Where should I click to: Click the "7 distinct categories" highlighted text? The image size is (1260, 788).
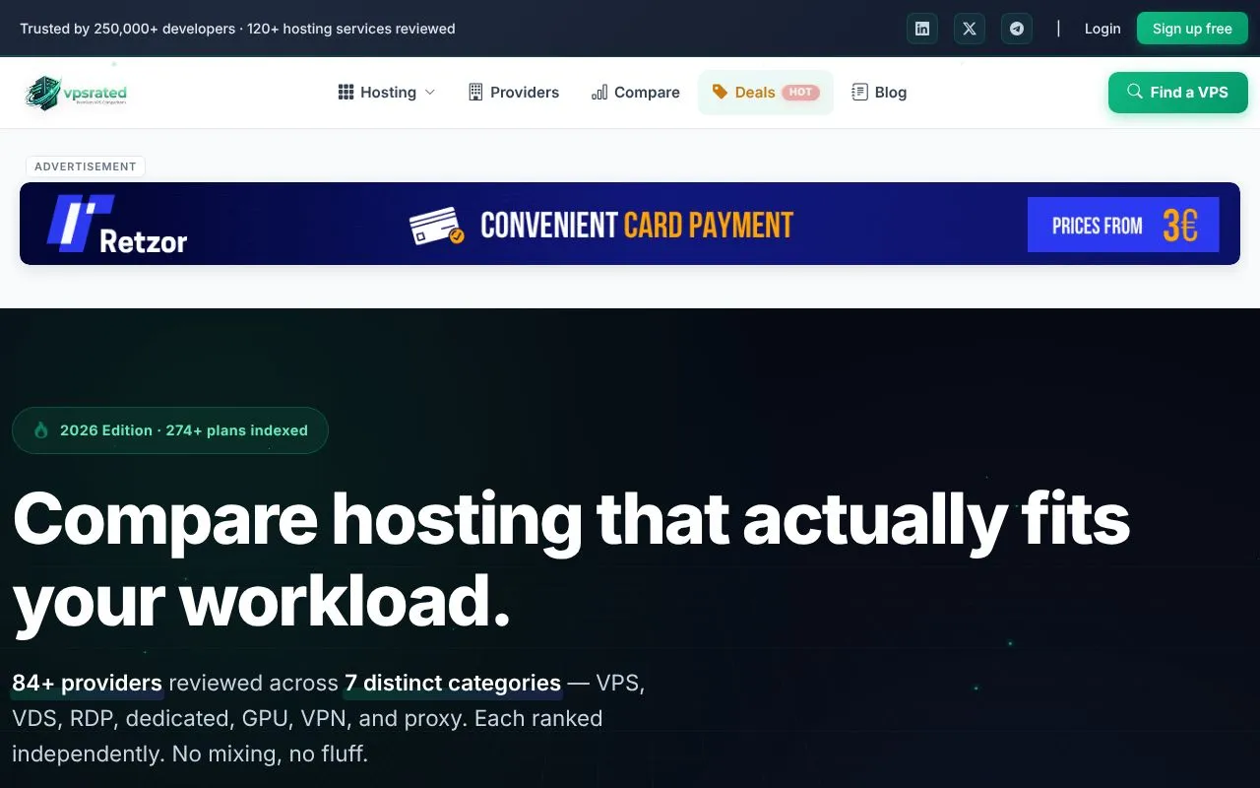click(453, 684)
